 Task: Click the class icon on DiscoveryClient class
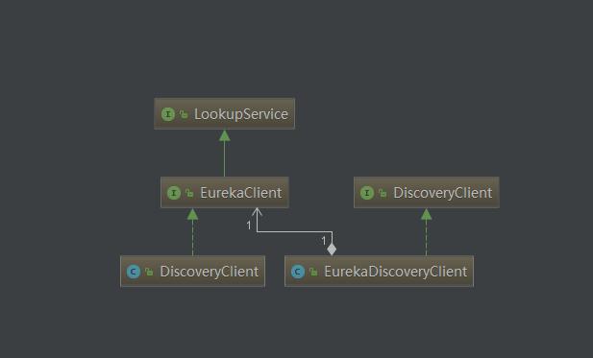point(134,272)
